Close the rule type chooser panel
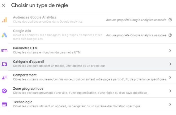The width and height of the screenshot is (176, 115). 3,5
